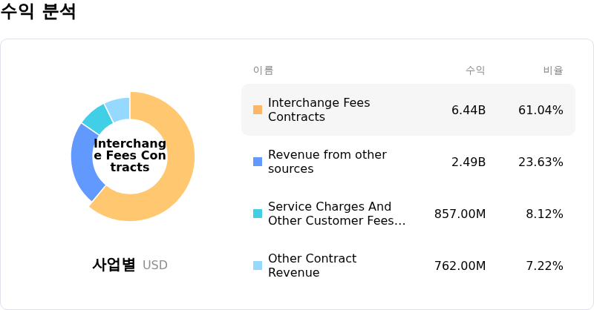The height and width of the screenshot is (310, 594).
Task: Click the USD currency label
Action: tap(155, 265)
